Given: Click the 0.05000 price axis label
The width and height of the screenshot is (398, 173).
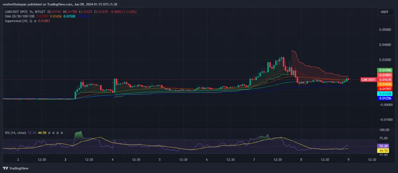Looking at the screenshot, I should coord(385,29).
